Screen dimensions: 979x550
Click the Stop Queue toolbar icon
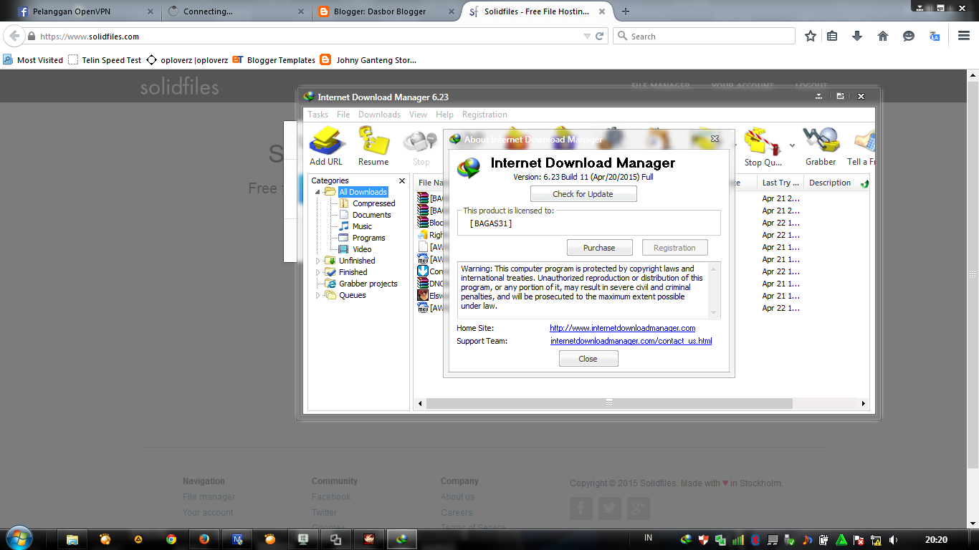pos(763,148)
